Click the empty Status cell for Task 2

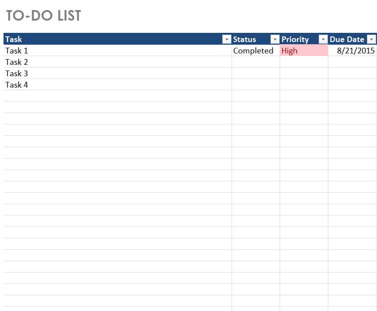pos(256,62)
